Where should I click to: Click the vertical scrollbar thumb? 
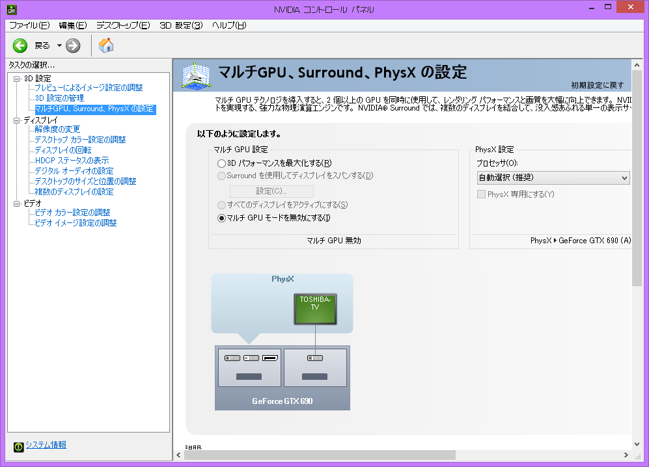[637, 178]
